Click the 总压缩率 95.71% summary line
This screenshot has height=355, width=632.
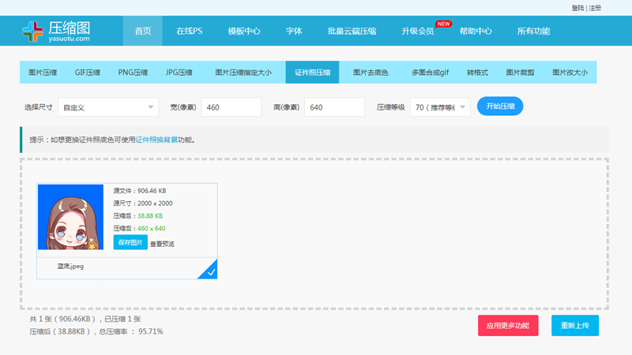pyautogui.click(x=96, y=331)
